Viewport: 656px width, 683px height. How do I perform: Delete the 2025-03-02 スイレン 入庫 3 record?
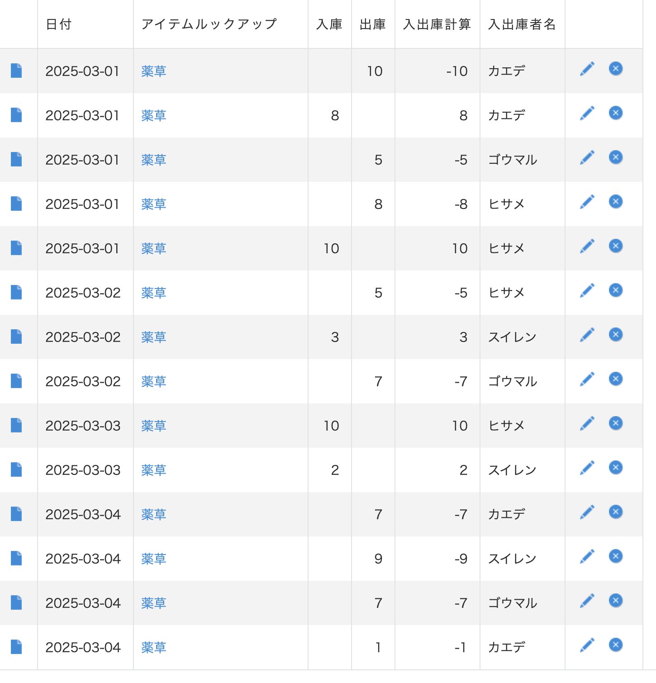coord(615,335)
